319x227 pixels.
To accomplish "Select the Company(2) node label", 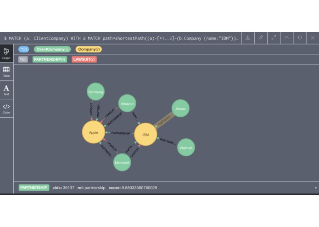I will [x=89, y=49].
